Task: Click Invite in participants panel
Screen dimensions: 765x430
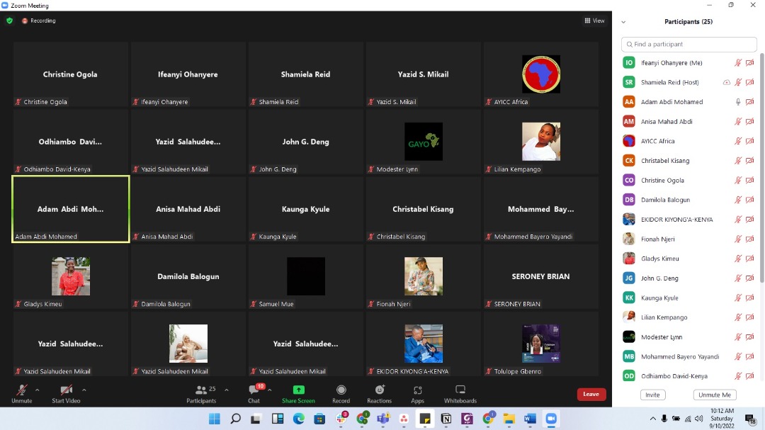Action: tap(652, 395)
